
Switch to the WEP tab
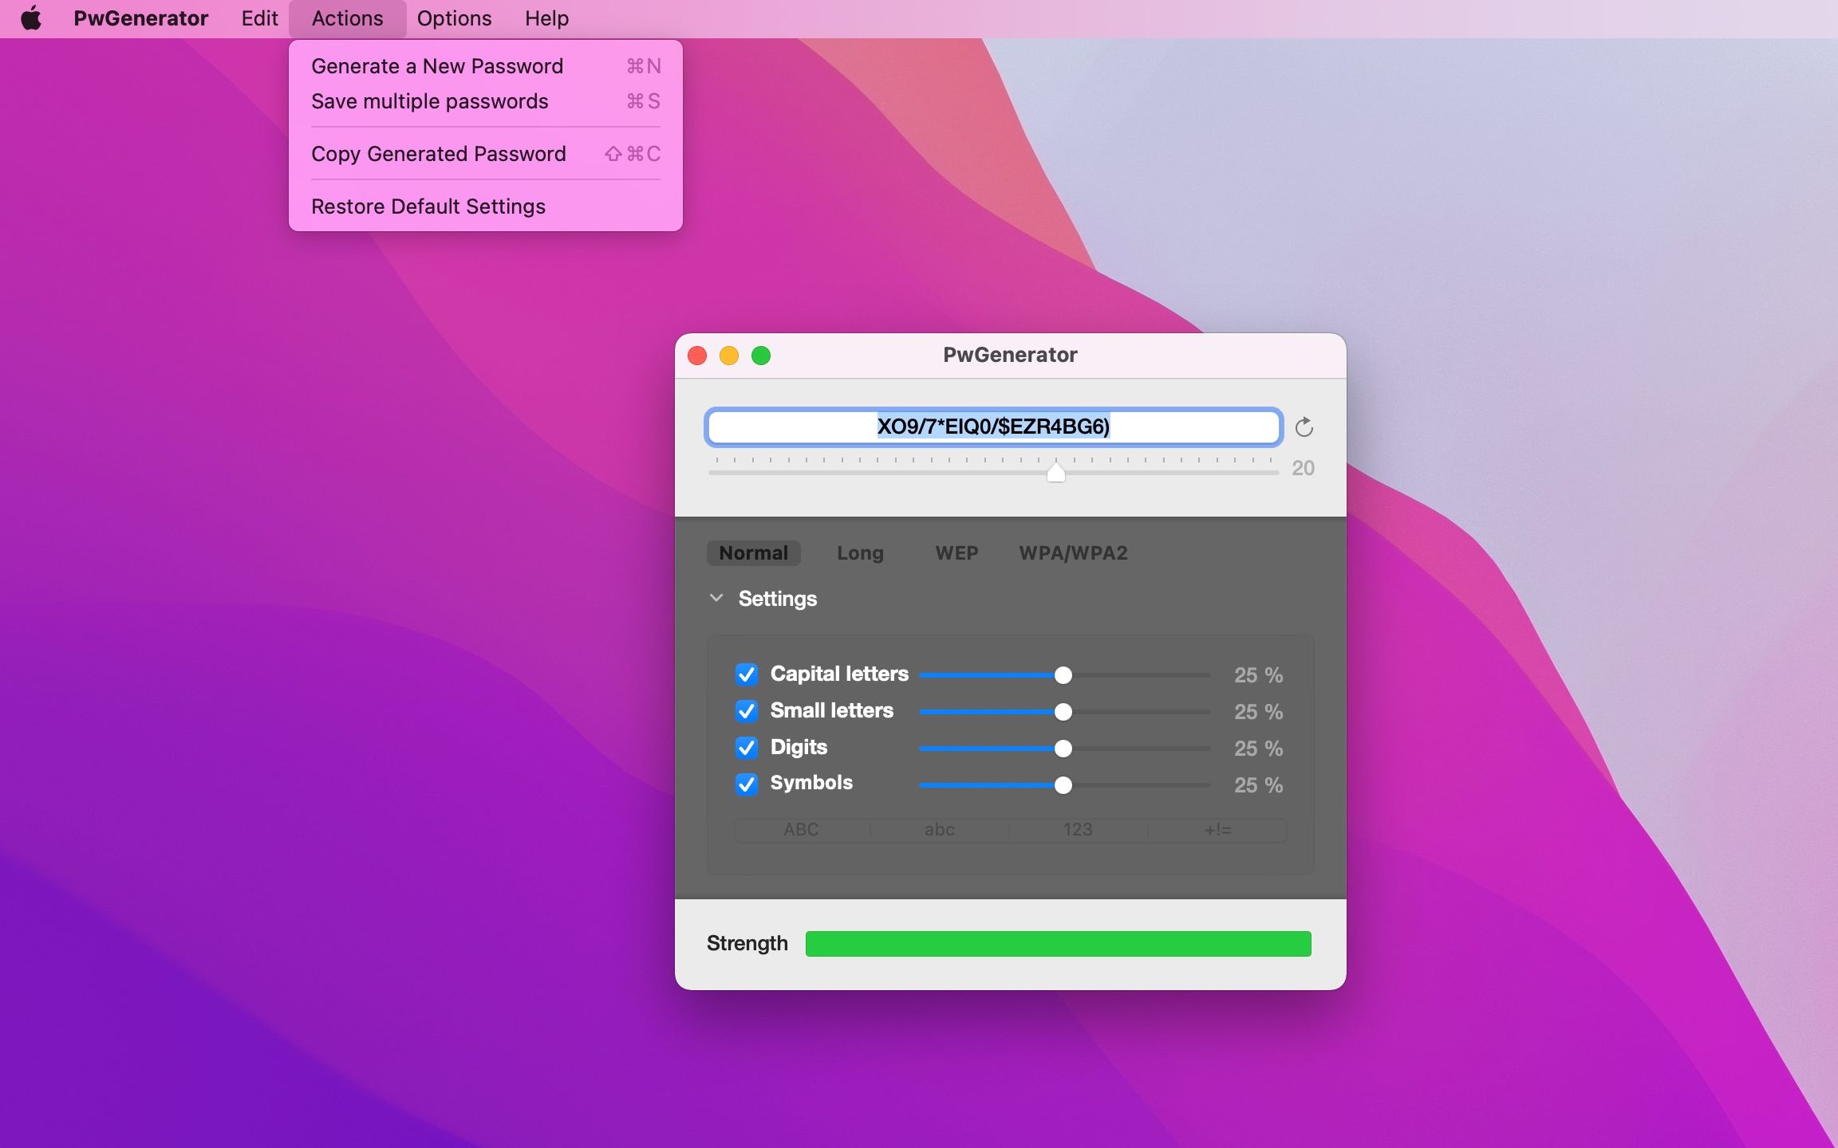tap(956, 552)
